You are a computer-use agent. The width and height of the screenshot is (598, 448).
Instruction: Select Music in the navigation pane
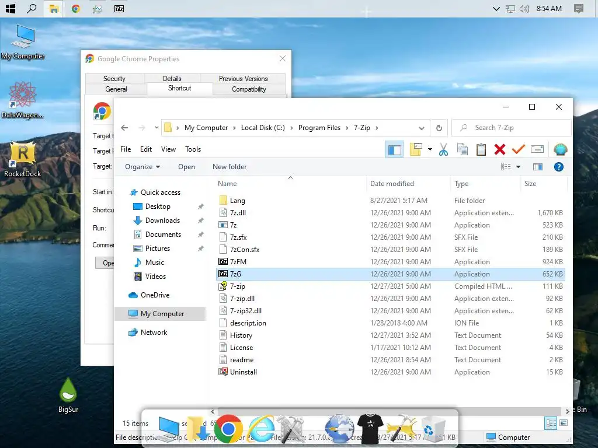(154, 262)
